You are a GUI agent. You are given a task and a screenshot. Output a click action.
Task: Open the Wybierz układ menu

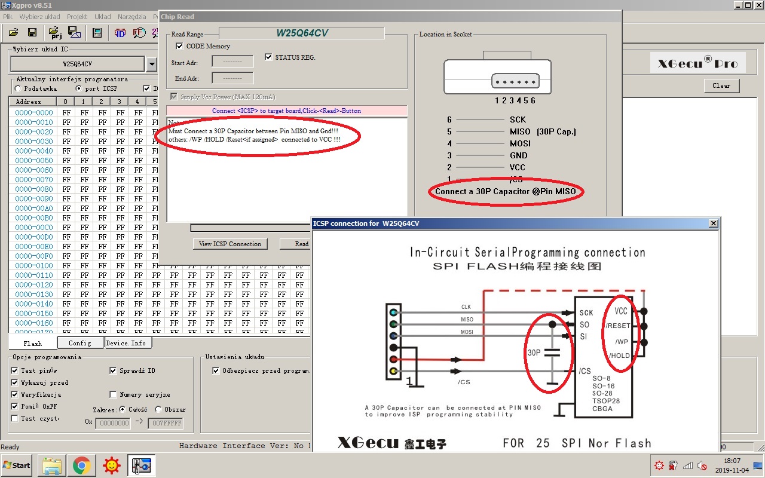coord(39,17)
